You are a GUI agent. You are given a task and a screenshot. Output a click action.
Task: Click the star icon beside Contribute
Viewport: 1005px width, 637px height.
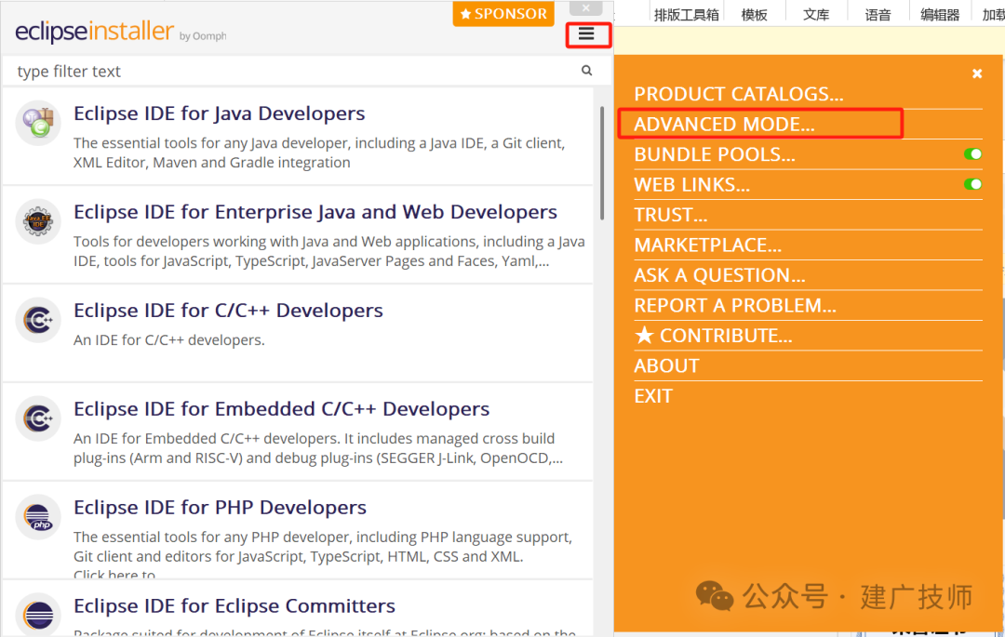coord(644,335)
